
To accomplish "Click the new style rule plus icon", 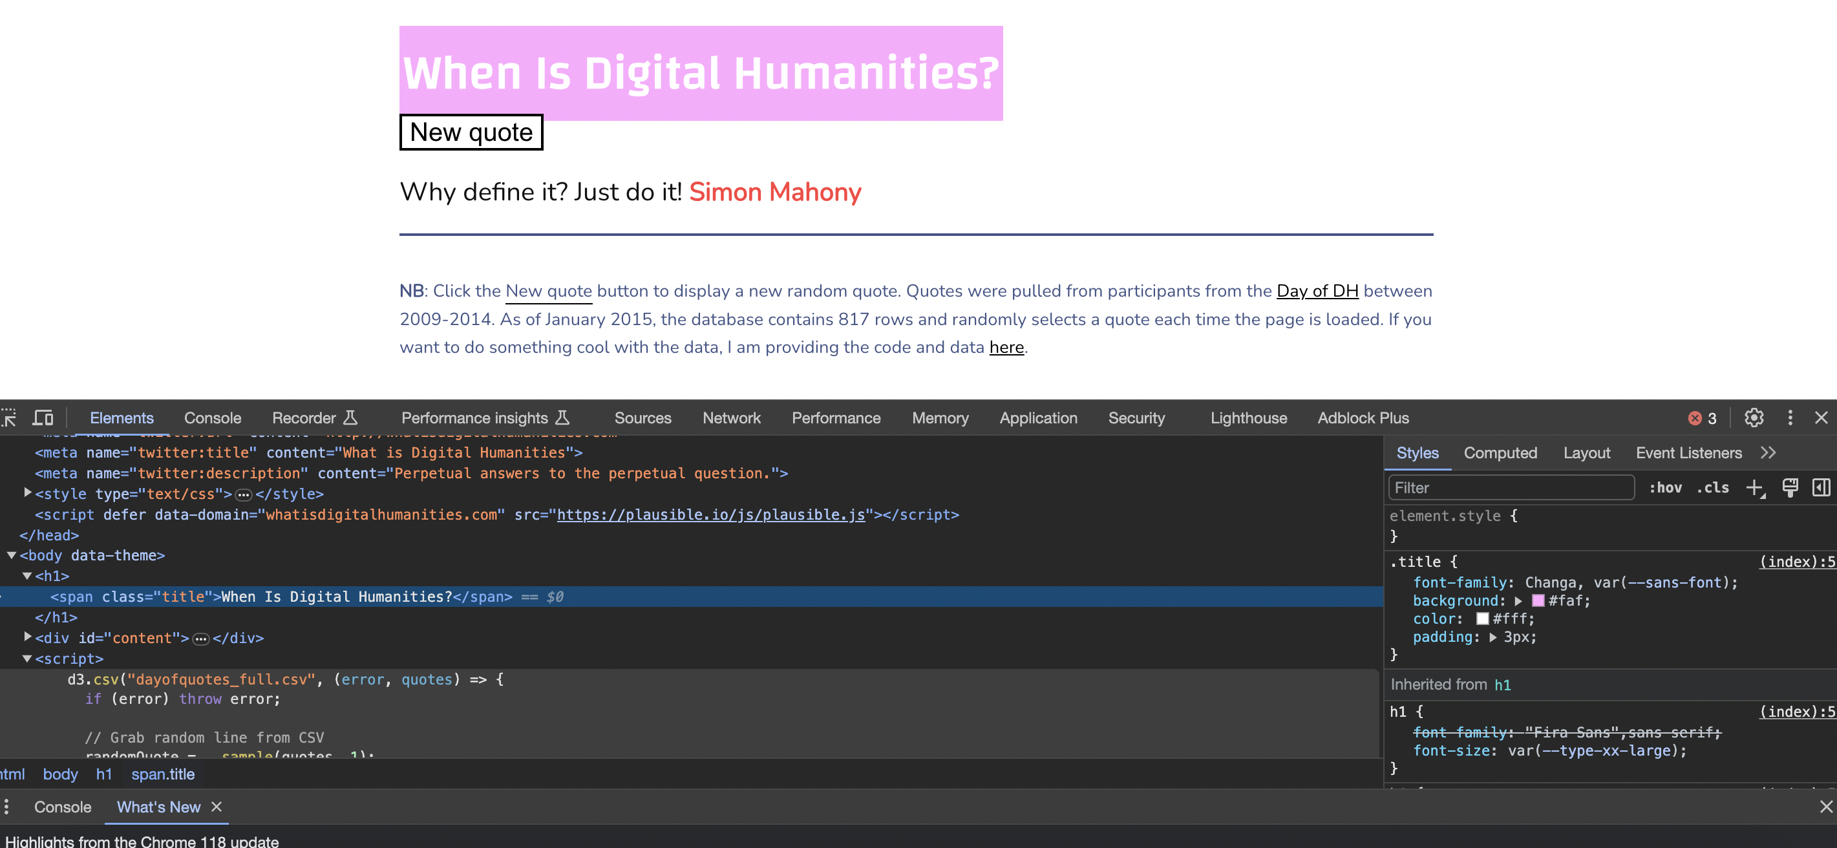I will [x=1754, y=488].
